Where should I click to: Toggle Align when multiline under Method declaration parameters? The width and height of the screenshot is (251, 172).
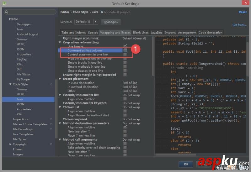point(125,127)
